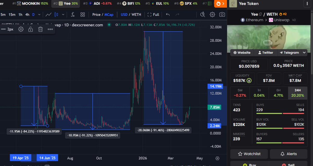Select the 1h timeframe
Image resolution: width=313 pixels, height=166 pixels.
[20, 15]
